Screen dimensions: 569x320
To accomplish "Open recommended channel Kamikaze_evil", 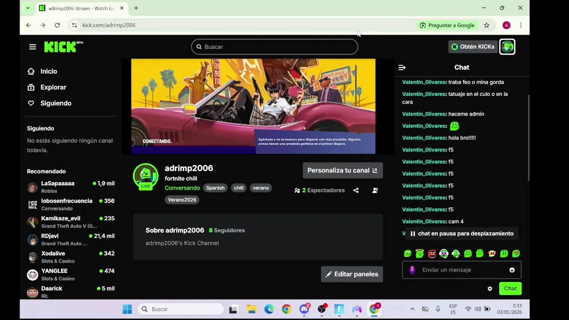I will click(71, 222).
